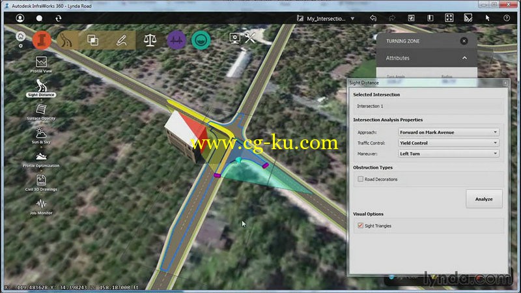The width and height of the screenshot is (521, 293).
Task: Open the wrench and screwdriver tools icon
Action: [x=250, y=38]
